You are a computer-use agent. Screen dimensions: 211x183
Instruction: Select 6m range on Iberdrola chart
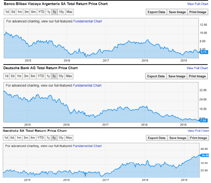(32, 138)
